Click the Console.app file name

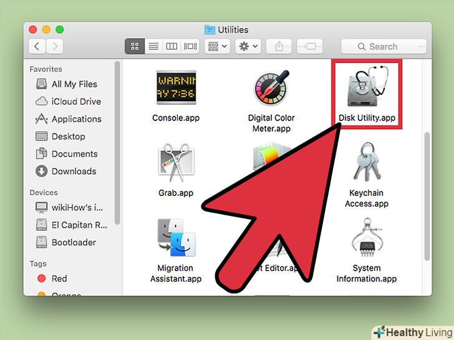(x=176, y=118)
